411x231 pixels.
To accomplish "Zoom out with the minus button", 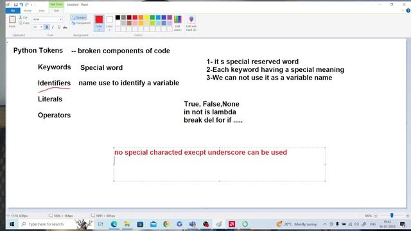I will 376,216.
